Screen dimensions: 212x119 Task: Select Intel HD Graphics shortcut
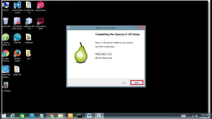coord(6,72)
